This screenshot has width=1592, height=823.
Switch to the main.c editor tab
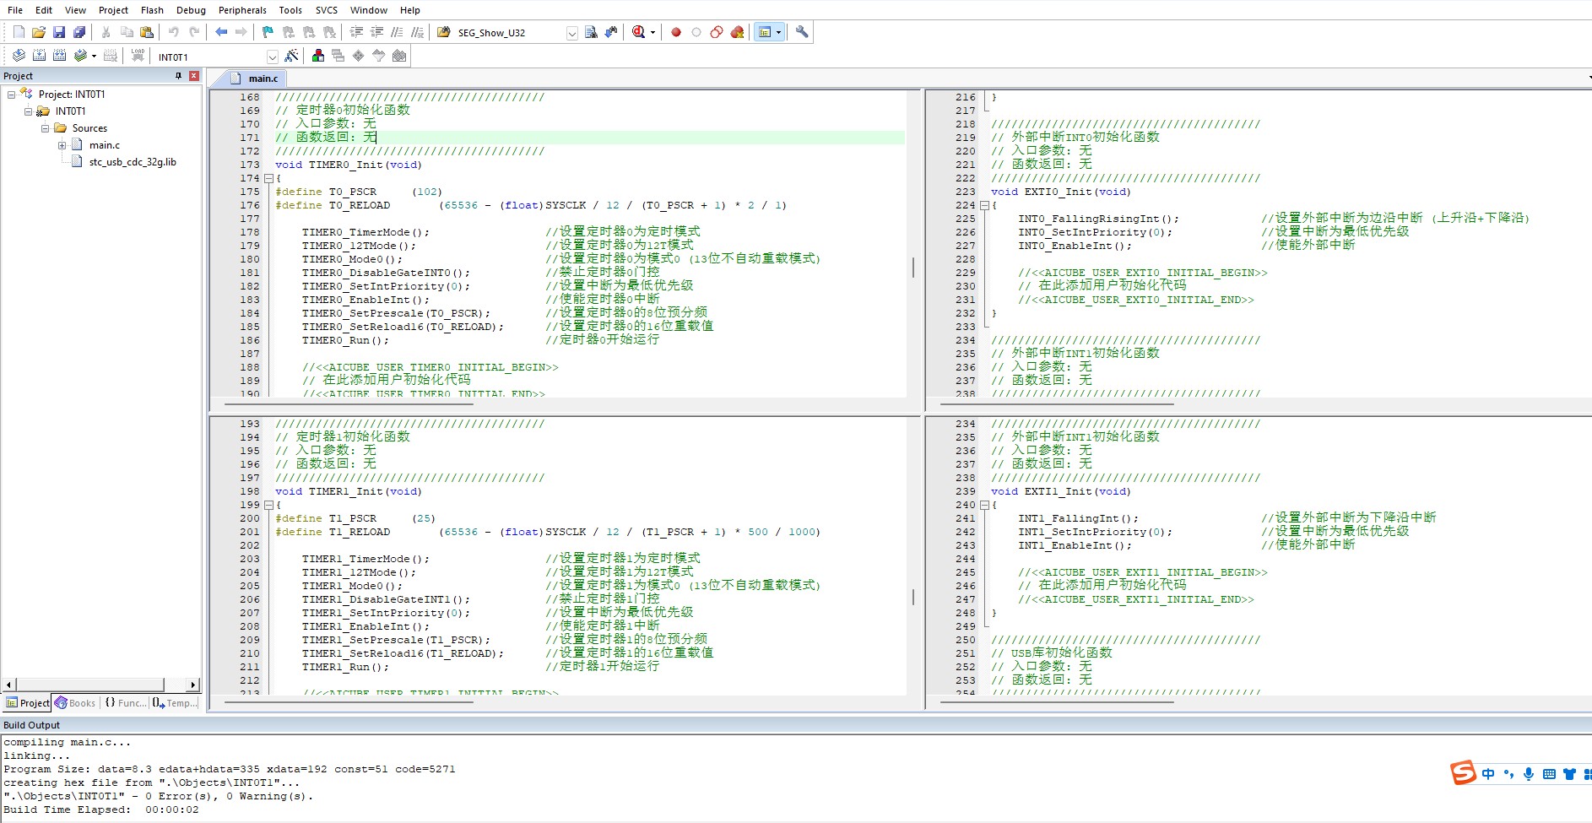tap(256, 79)
